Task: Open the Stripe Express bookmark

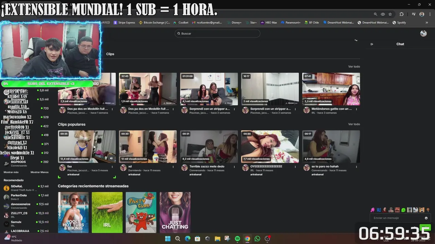Action: (124, 23)
